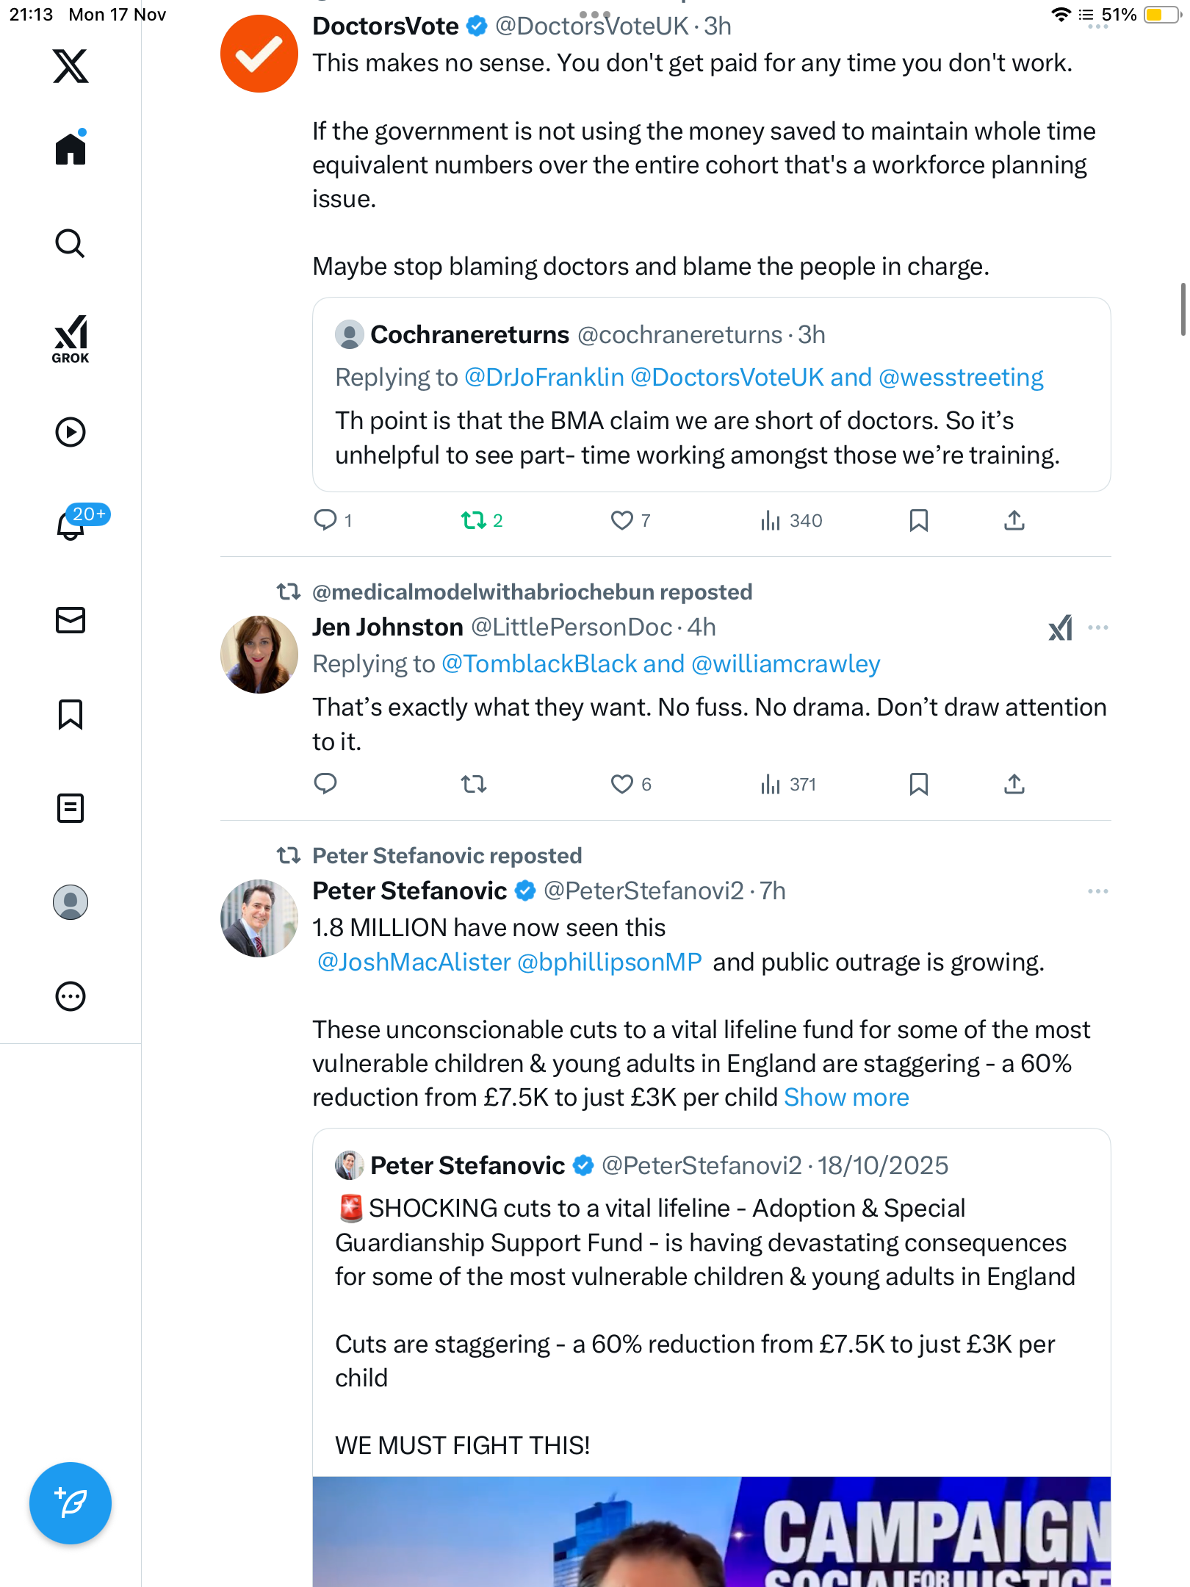Open the Video tab play icon
Image resolution: width=1190 pixels, height=1587 pixels.
[71, 432]
